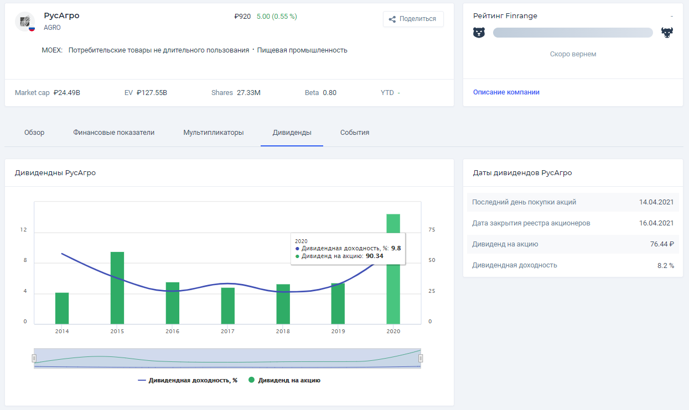Click the share icon in Поделиться button
The image size is (689, 410).
coord(392,19)
